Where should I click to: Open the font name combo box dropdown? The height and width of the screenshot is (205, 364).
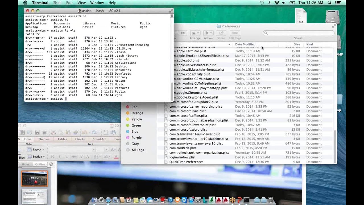94,149
